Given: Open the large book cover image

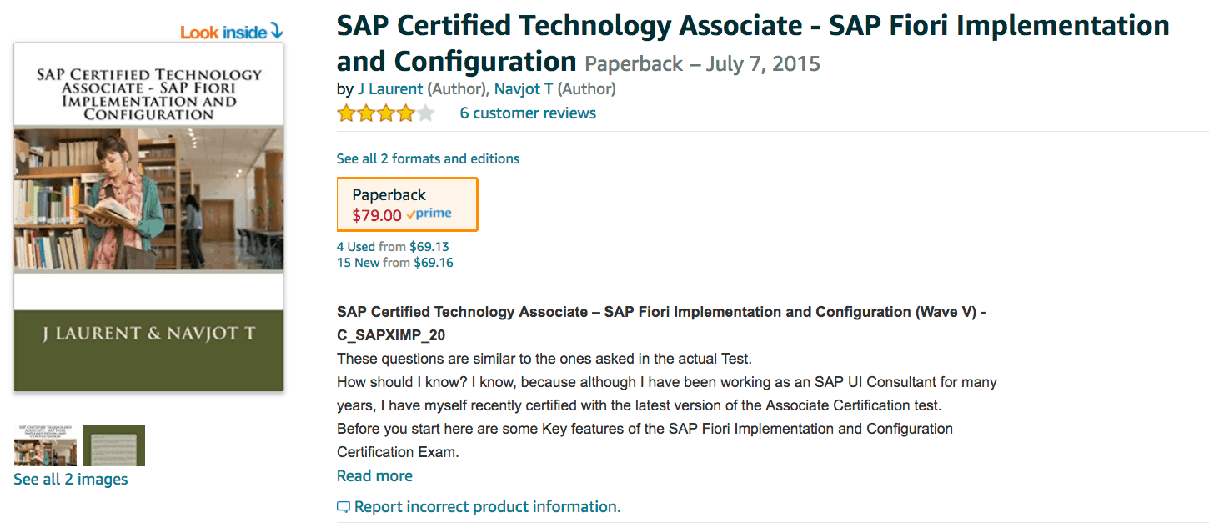Looking at the screenshot, I should pyautogui.click(x=149, y=217).
